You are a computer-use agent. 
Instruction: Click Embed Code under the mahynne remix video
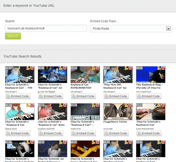click(x=83, y=133)
